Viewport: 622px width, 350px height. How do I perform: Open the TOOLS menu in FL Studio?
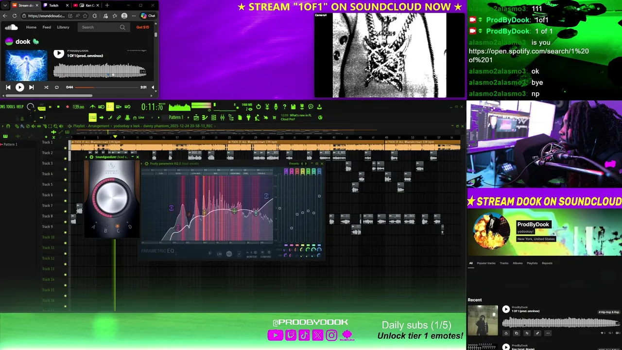10,106
